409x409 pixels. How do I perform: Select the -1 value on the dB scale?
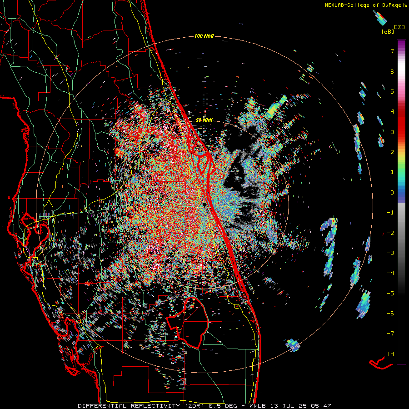point(390,213)
